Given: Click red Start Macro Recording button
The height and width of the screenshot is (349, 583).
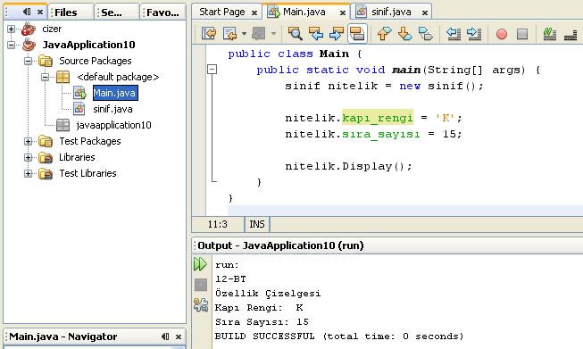Looking at the screenshot, I should pos(502,34).
